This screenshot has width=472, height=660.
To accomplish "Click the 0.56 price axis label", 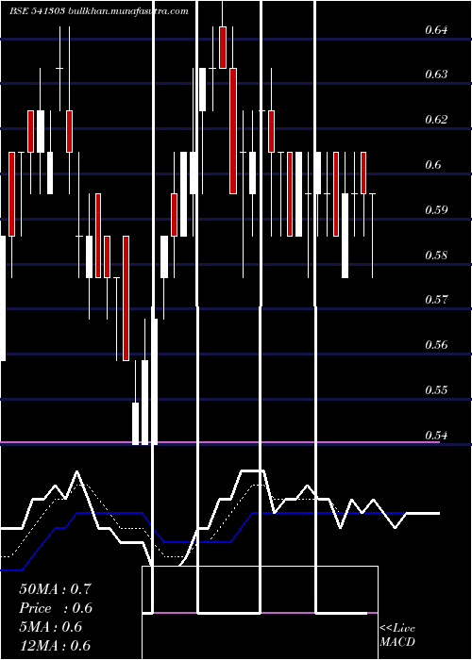I will click(x=436, y=345).
